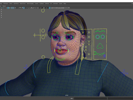Select the green oval control on the lips
133x100 pixels.
(60, 51)
